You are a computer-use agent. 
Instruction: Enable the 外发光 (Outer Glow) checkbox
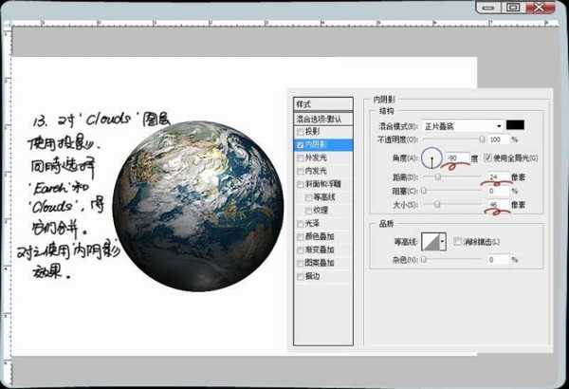(x=300, y=158)
